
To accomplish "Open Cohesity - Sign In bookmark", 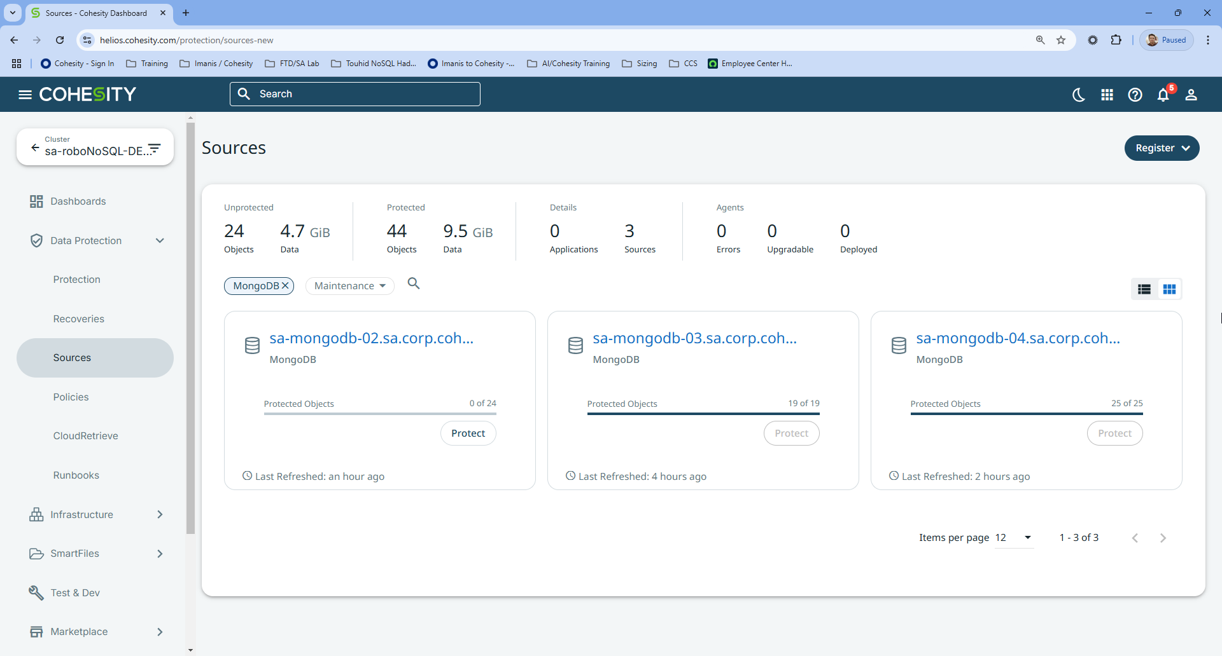I will [x=78, y=64].
